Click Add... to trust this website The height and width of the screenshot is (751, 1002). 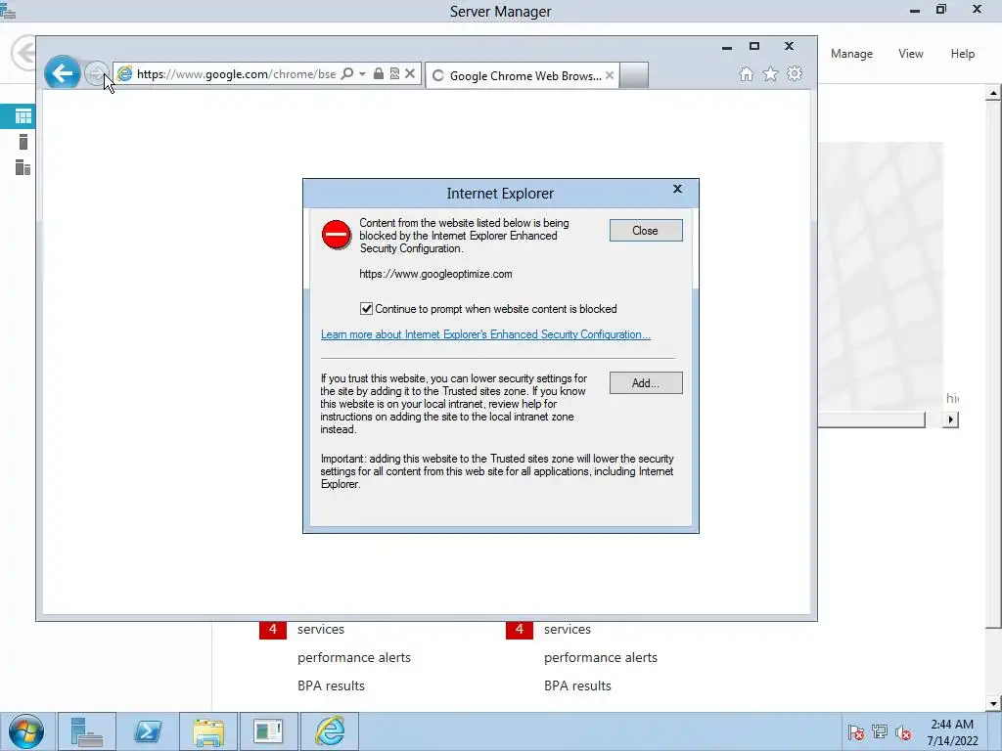click(x=646, y=383)
